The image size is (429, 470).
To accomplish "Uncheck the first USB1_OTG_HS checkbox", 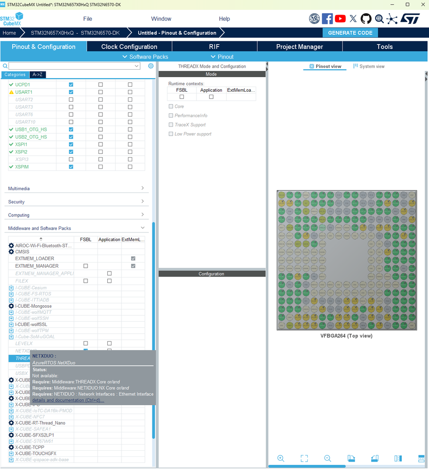I will pyautogui.click(x=71, y=129).
